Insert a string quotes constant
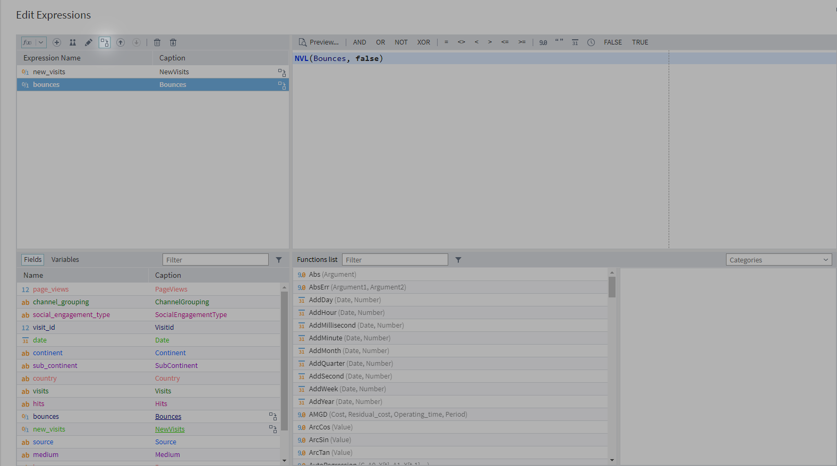 tap(559, 42)
